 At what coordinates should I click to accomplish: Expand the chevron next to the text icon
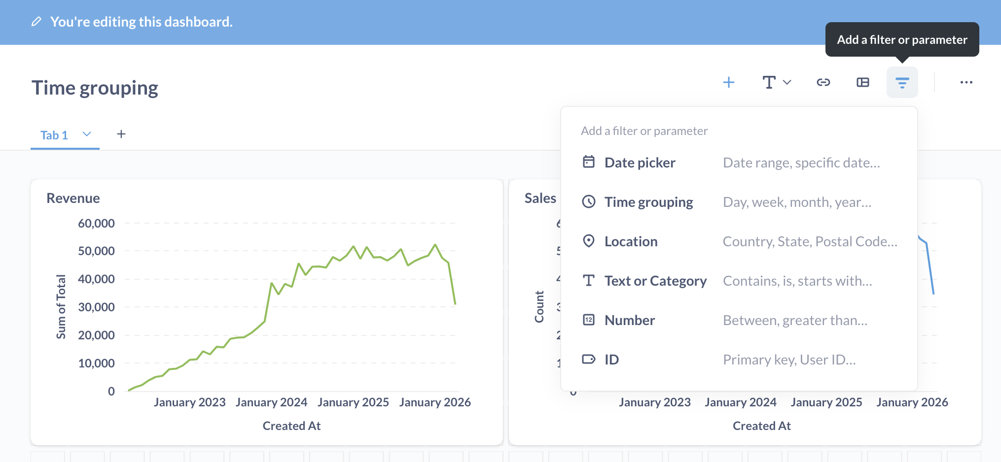(x=787, y=82)
